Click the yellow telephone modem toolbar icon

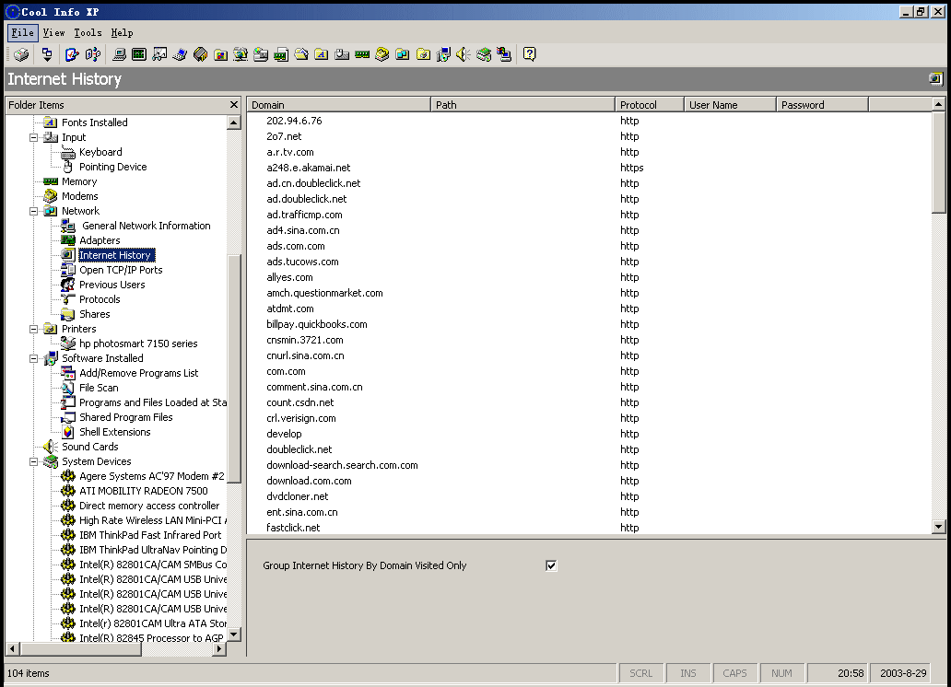382,54
